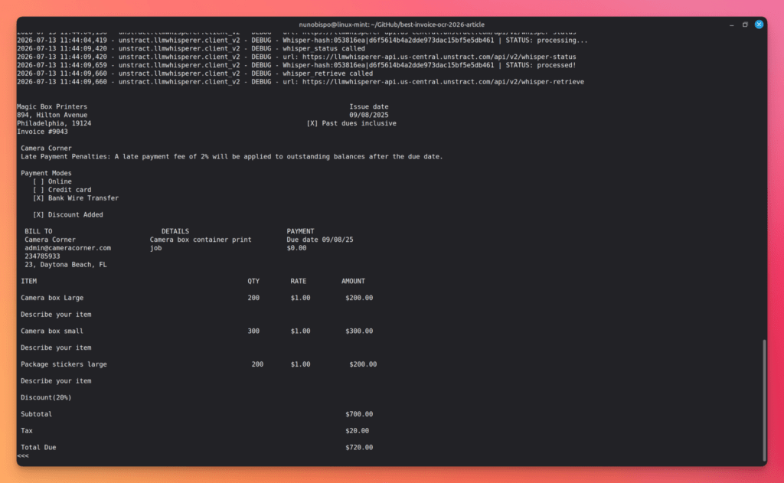Click the '894, Hilton Avenue' address line
The height and width of the screenshot is (483, 784).
pos(52,116)
